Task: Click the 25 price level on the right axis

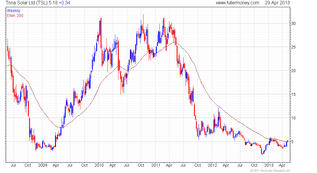Action: (x=293, y=47)
